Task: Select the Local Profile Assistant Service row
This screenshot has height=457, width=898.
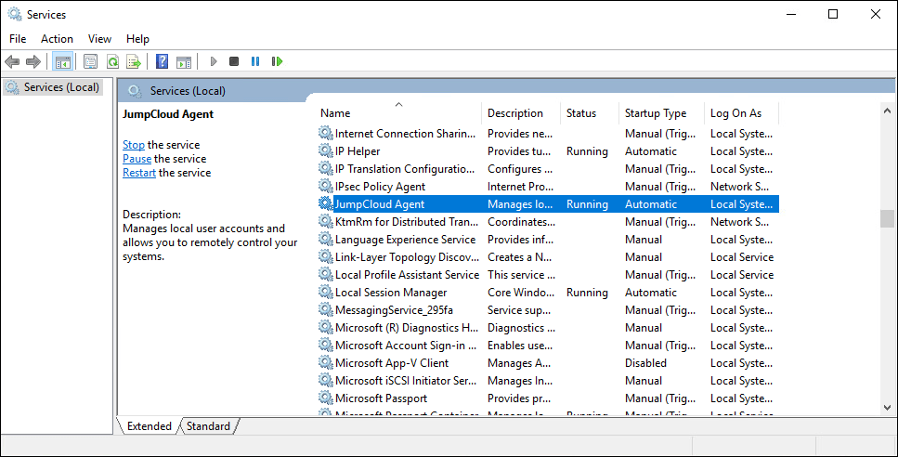Action: [x=548, y=275]
